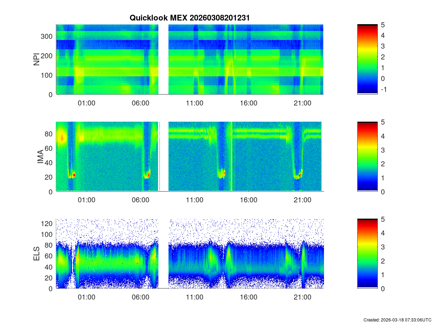
Task: Click the thin yellow vertical stripe in IMA plot
Action: pos(231,157)
